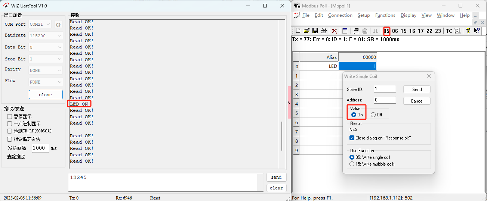Image resolution: width=487 pixels, height=201 pixels.
Task: Open the Connection menu
Action: [x=340, y=15]
